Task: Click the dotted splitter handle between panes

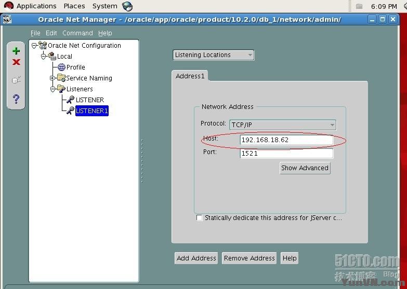Action: (x=142, y=161)
